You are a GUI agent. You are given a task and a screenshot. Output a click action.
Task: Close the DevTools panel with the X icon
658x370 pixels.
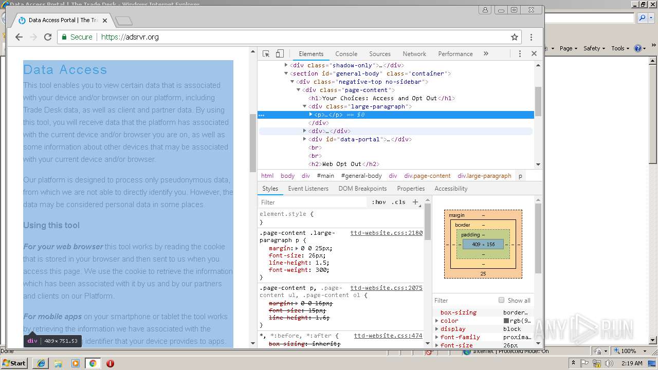(534, 53)
